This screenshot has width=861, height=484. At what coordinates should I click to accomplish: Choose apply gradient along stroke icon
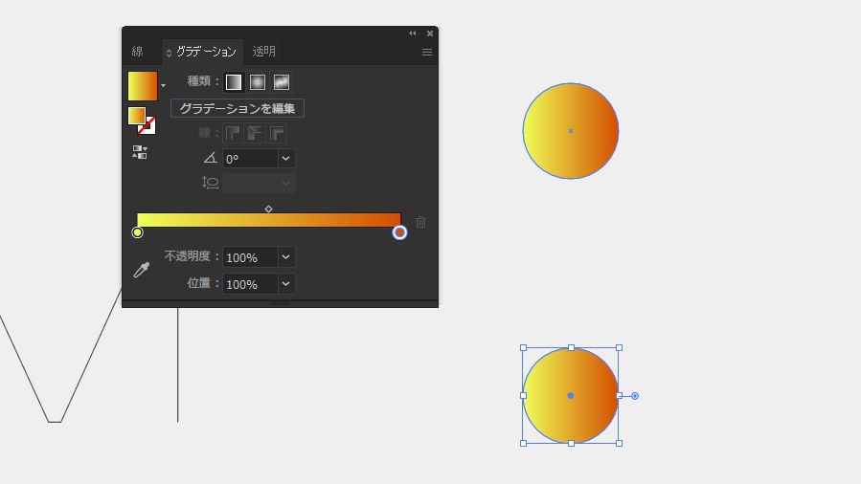click(255, 133)
